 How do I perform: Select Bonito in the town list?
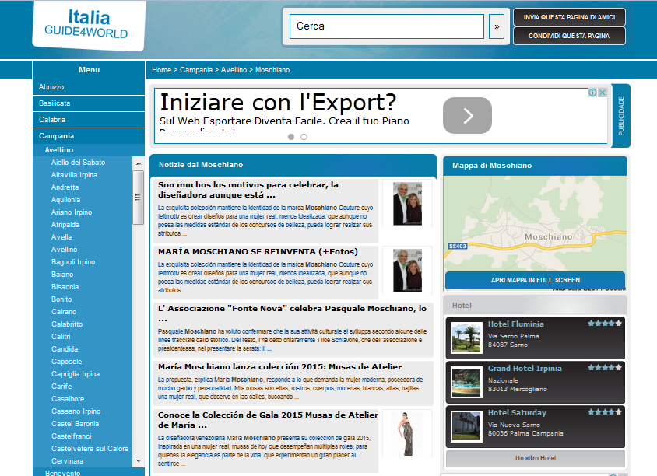point(61,299)
